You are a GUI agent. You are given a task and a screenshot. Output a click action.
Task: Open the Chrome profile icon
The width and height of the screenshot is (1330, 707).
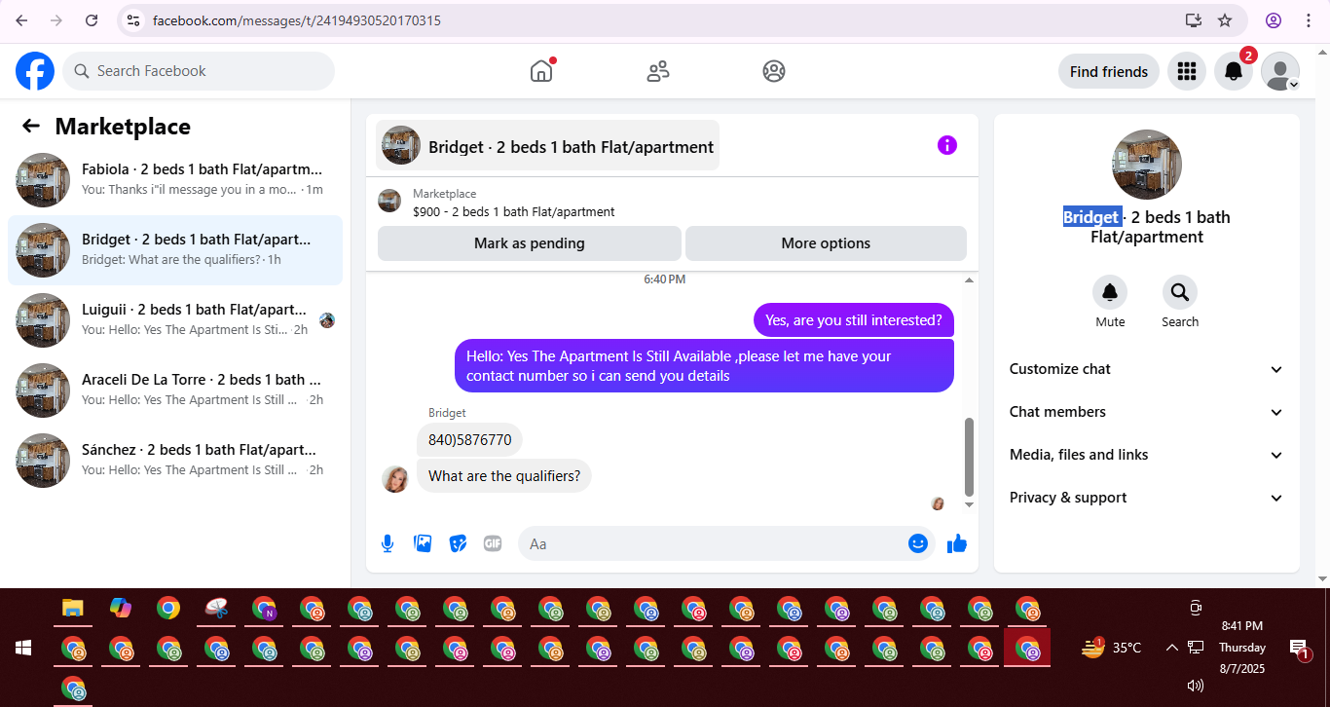(x=1274, y=19)
